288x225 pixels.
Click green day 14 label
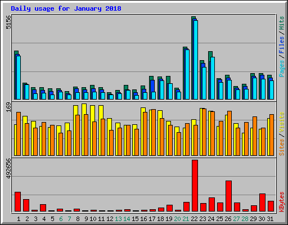point(127,219)
